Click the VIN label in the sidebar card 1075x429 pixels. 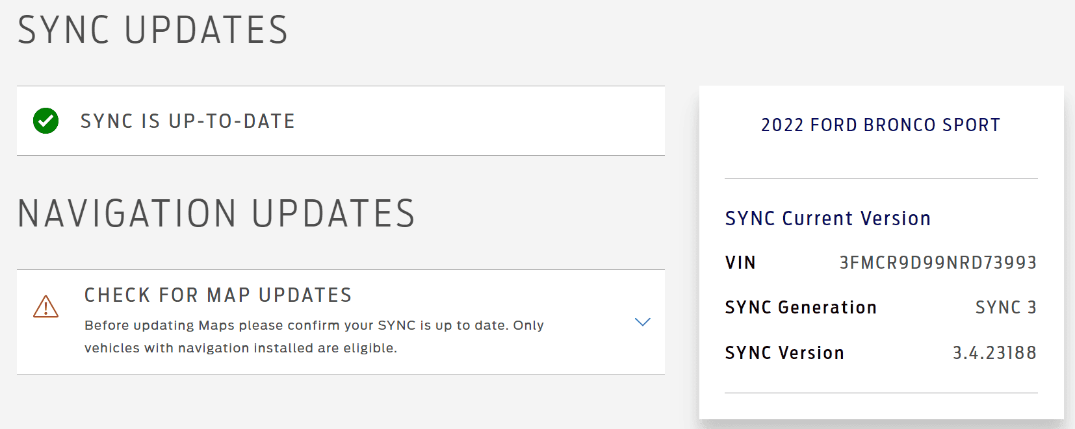(x=740, y=263)
